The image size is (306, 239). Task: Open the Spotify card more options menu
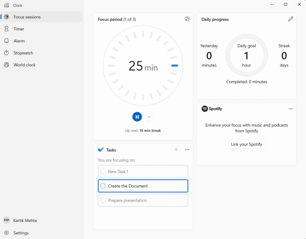coord(290,109)
